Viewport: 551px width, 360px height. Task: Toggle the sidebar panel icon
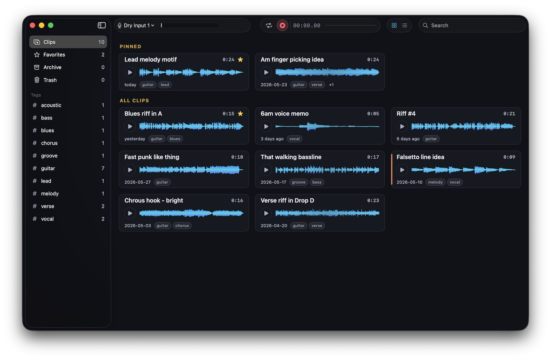tap(102, 25)
